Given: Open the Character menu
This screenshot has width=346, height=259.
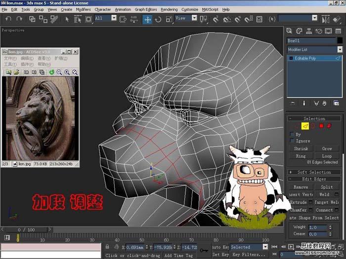Looking at the screenshot, I should click(103, 9).
